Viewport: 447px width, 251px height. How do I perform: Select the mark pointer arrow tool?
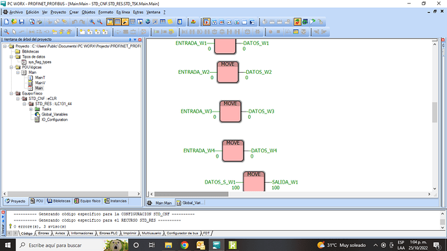pyautogui.click(x=14, y=32)
